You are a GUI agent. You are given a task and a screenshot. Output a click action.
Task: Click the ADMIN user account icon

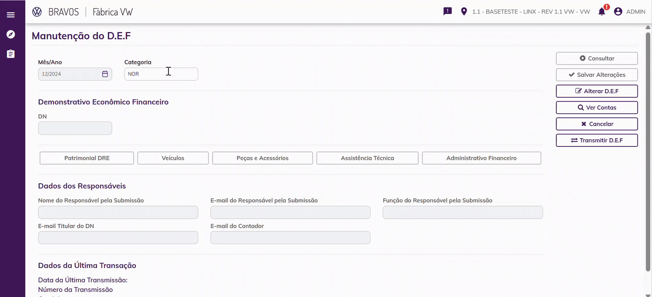618,12
